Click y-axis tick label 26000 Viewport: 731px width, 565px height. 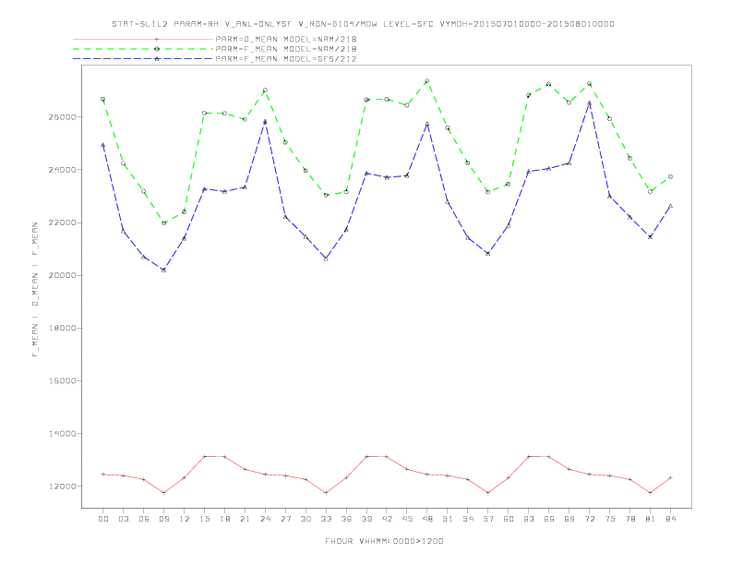62,117
